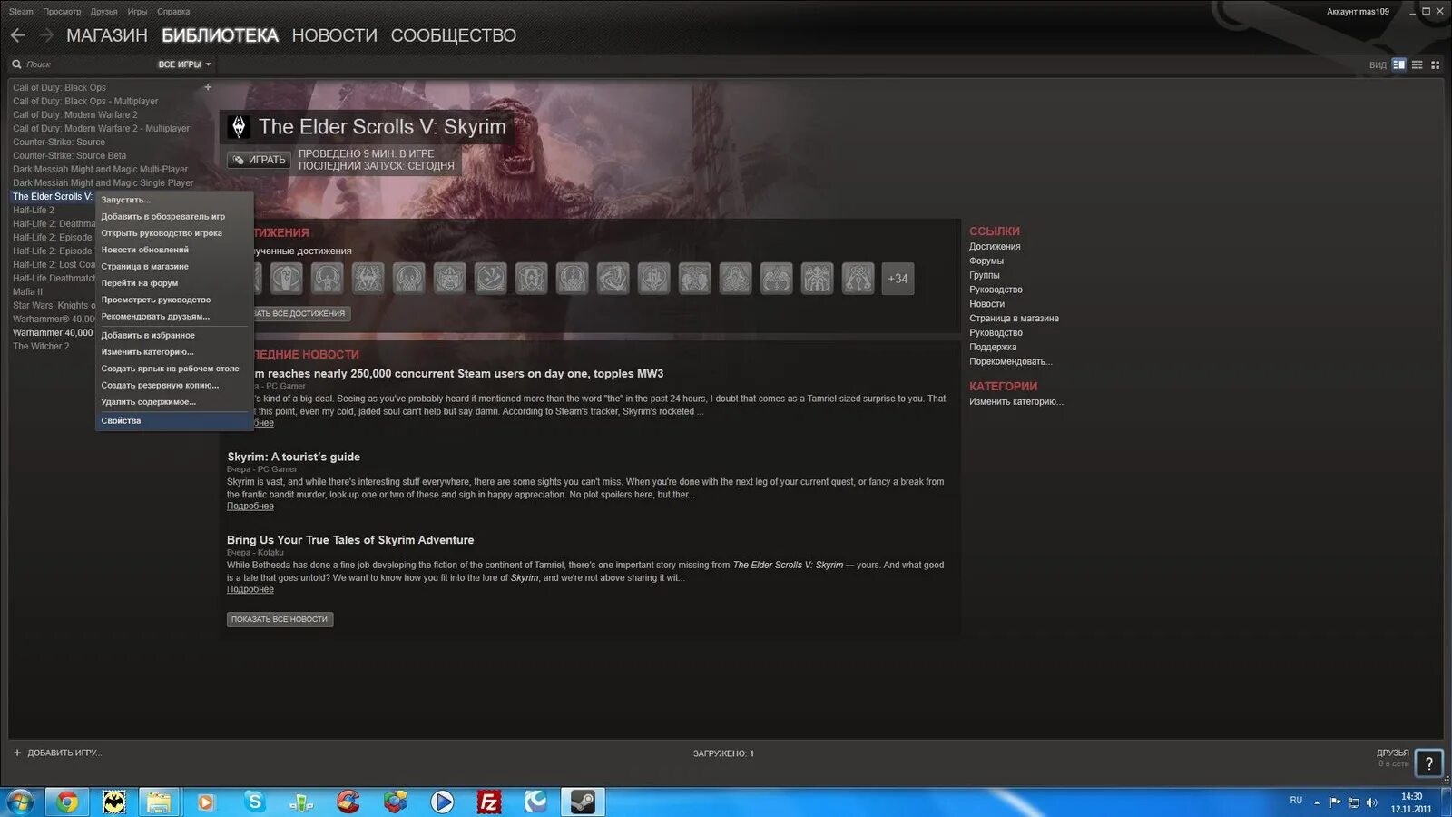Select "Создать ярлык на рабочем столе"
The image size is (1452, 817).
[173, 369]
